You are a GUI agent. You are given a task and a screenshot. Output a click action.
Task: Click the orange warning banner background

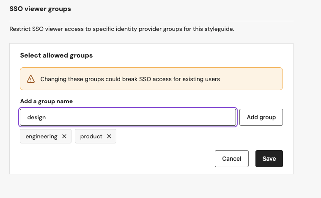pyautogui.click(x=251, y=79)
